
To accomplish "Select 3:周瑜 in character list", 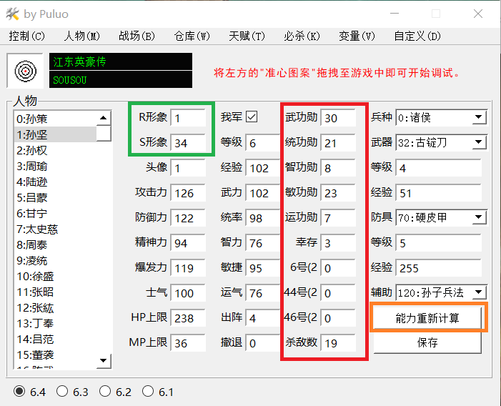I will 55,166.
